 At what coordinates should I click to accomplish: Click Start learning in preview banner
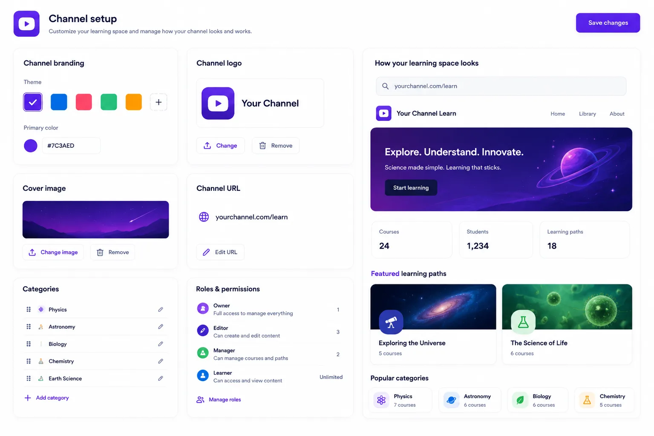point(411,188)
